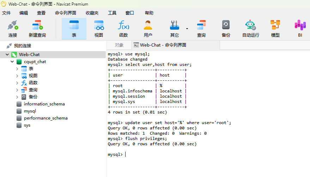
Task: Click '4 rows in set (0.01 sec)' text
Action: click(x=137, y=112)
